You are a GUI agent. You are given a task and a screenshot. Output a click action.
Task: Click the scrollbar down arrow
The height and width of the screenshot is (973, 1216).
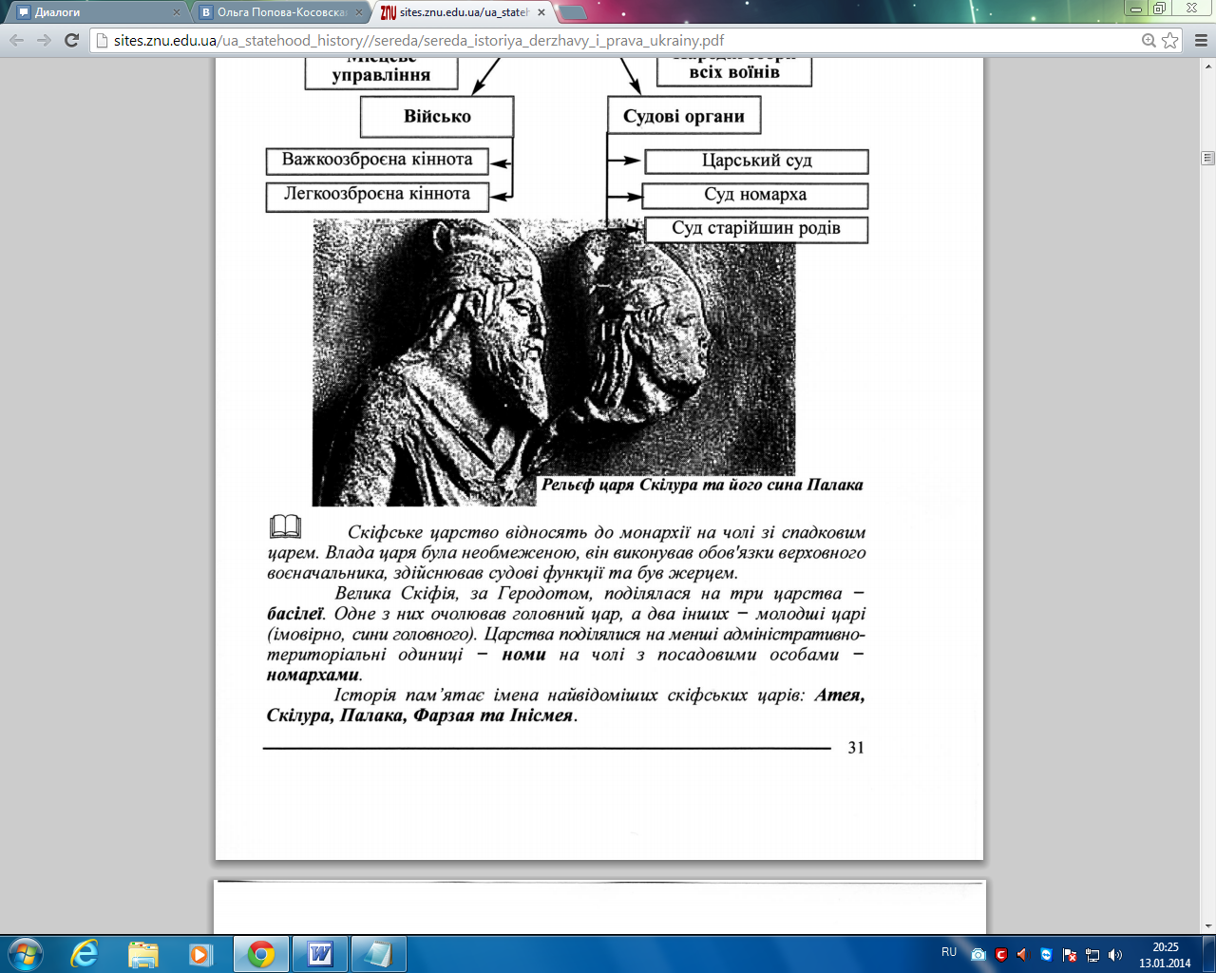(1208, 925)
